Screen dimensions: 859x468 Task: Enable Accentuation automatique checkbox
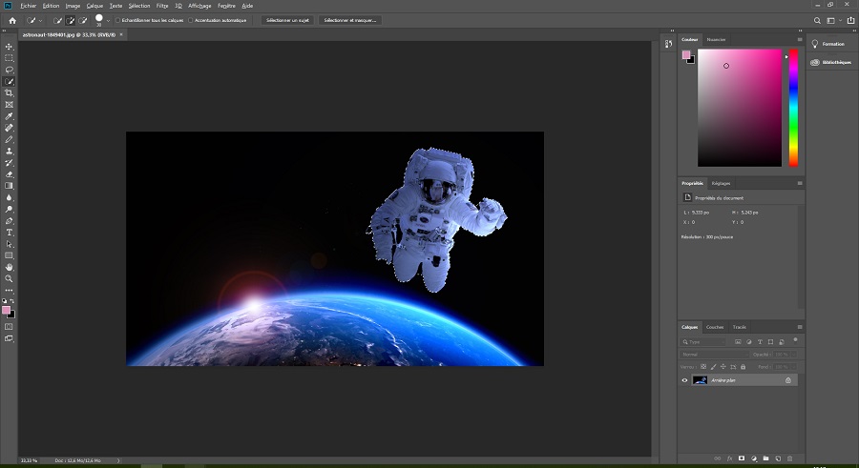click(191, 20)
